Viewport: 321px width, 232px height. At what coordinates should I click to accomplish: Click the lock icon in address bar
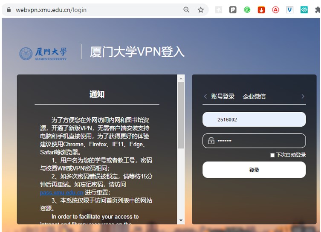9,10
